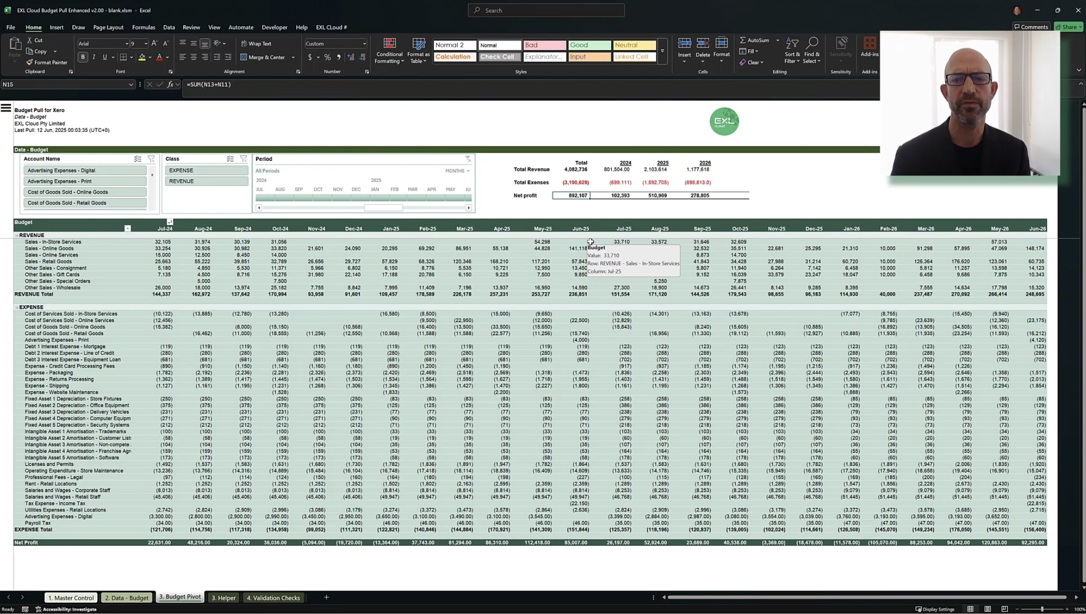Expand the Merge & Center dropdown arrow
Screen dimensions: 1086x614
tap(293, 57)
